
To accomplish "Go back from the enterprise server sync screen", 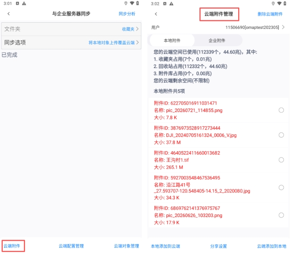I will (x=8, y=14).
